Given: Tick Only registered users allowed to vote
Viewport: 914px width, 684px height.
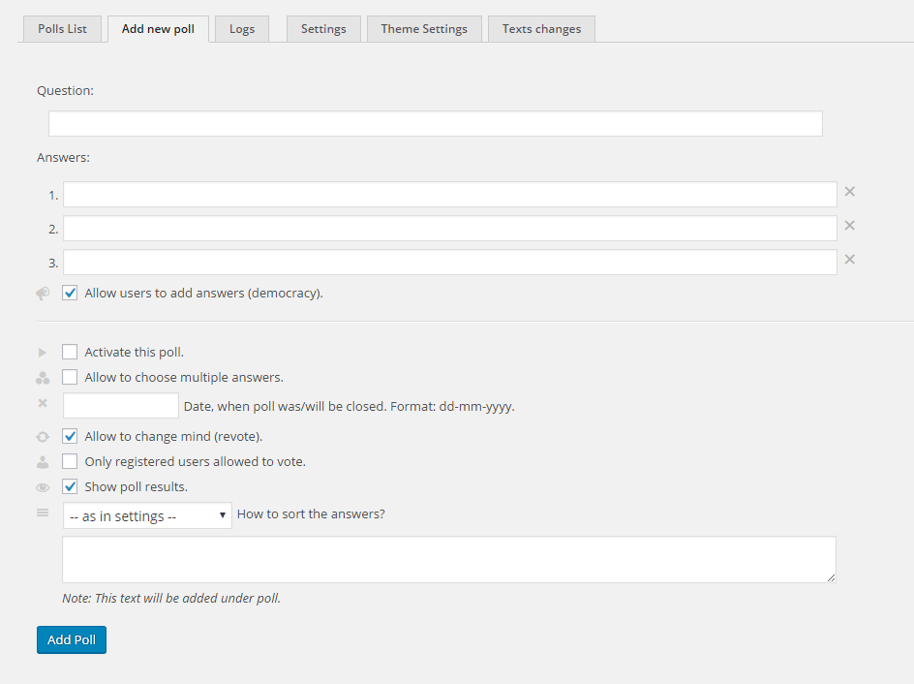Looking at the screenshot, I should point(70,461).
